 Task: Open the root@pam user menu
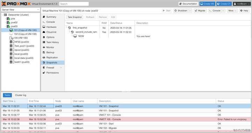point(242,4)
